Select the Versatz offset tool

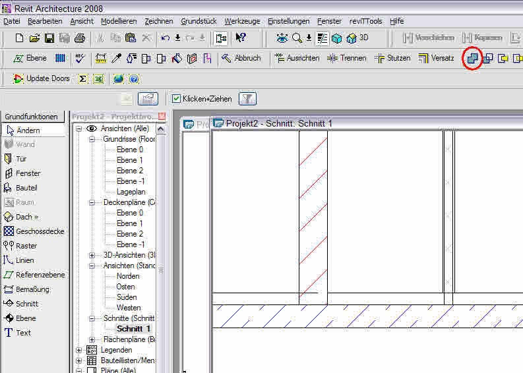pos(437,59)
